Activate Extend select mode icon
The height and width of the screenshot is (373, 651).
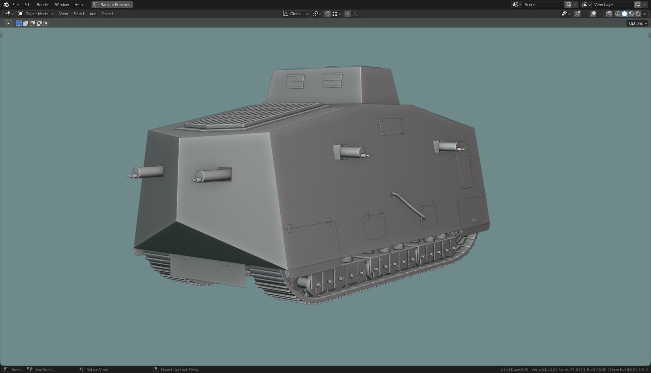click(x=26, y=23)
